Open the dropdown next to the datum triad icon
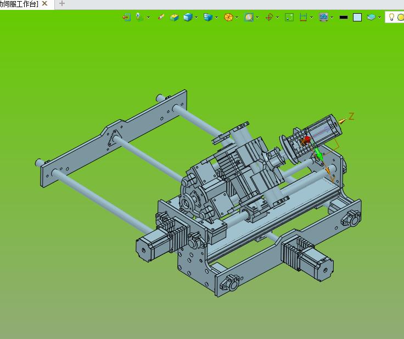Image resolution: width=404 pixels, height=339 pixels. [x=148, y=18]
